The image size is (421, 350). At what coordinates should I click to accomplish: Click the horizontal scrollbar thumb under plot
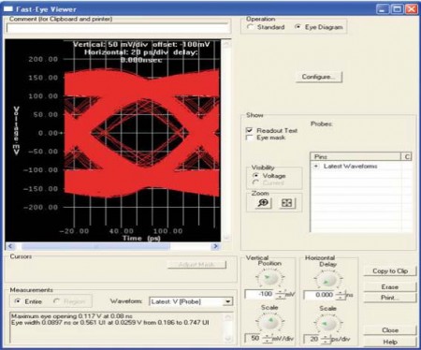tap(96, 246)
